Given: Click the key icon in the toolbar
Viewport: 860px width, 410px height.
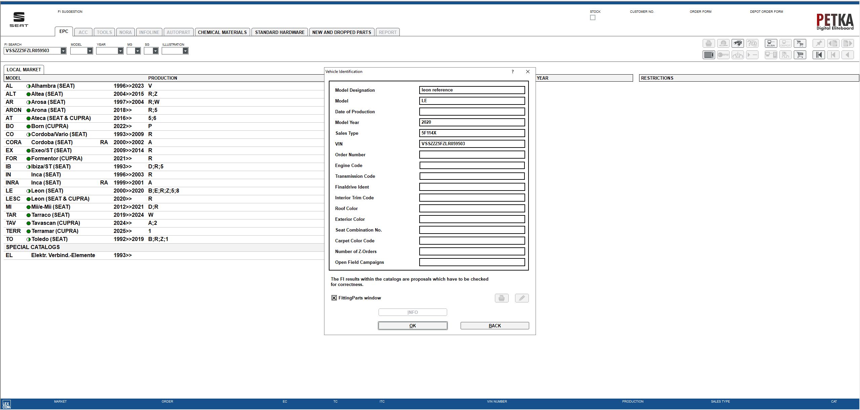Looking at the screenshot, I should tap(723, 55).
